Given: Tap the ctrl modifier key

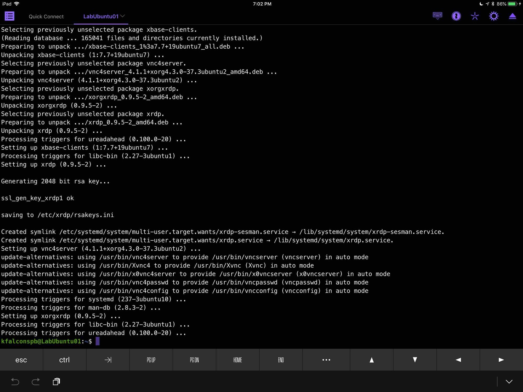Looking at the screenshot, I should coord(64,360).
